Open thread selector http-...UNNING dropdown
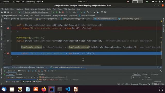The width and height of the screenshot is (165, 93). pos(16,78)
